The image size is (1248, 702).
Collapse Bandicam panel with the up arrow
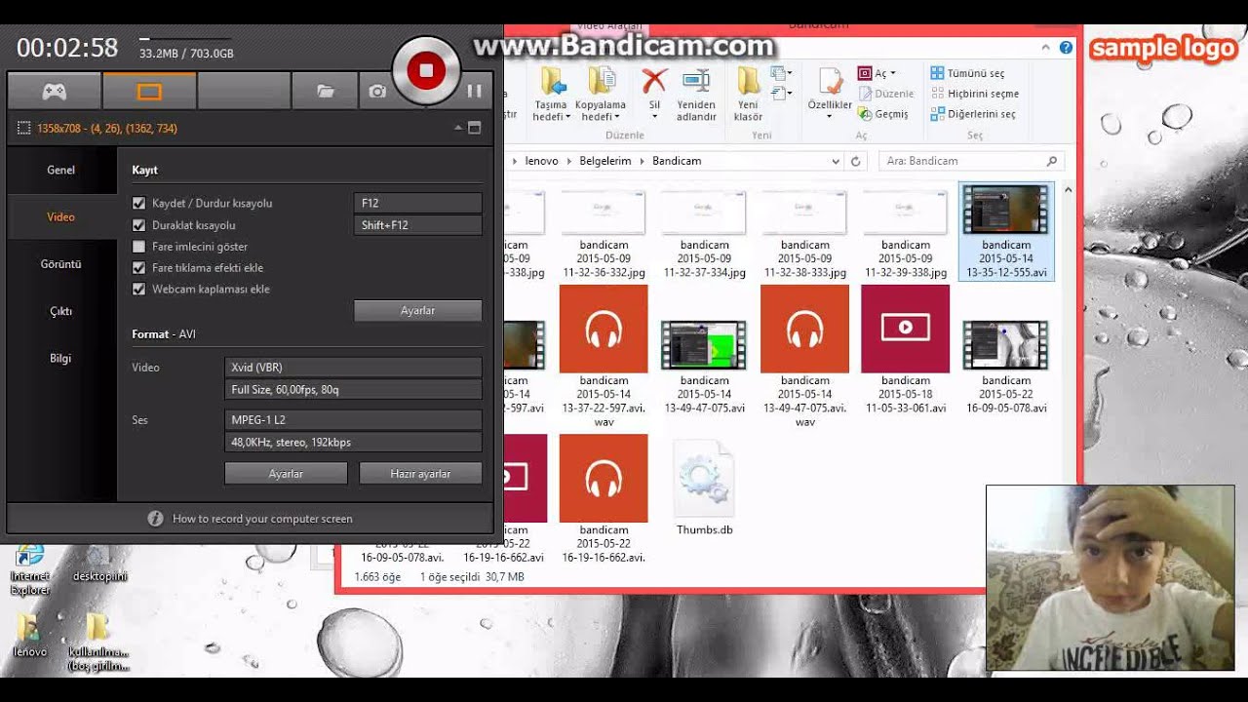458,128
